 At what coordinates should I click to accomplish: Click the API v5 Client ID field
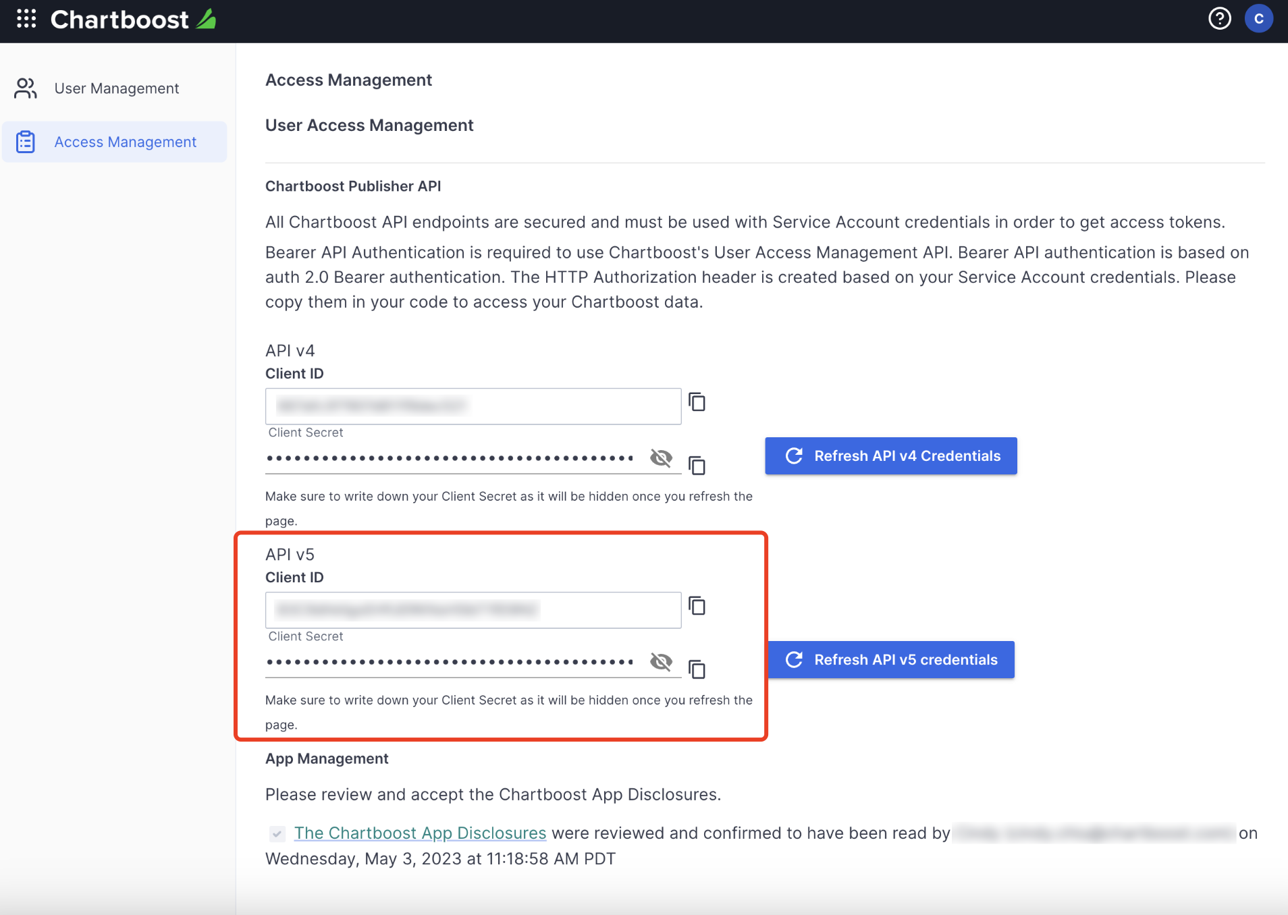click(473, 610)
